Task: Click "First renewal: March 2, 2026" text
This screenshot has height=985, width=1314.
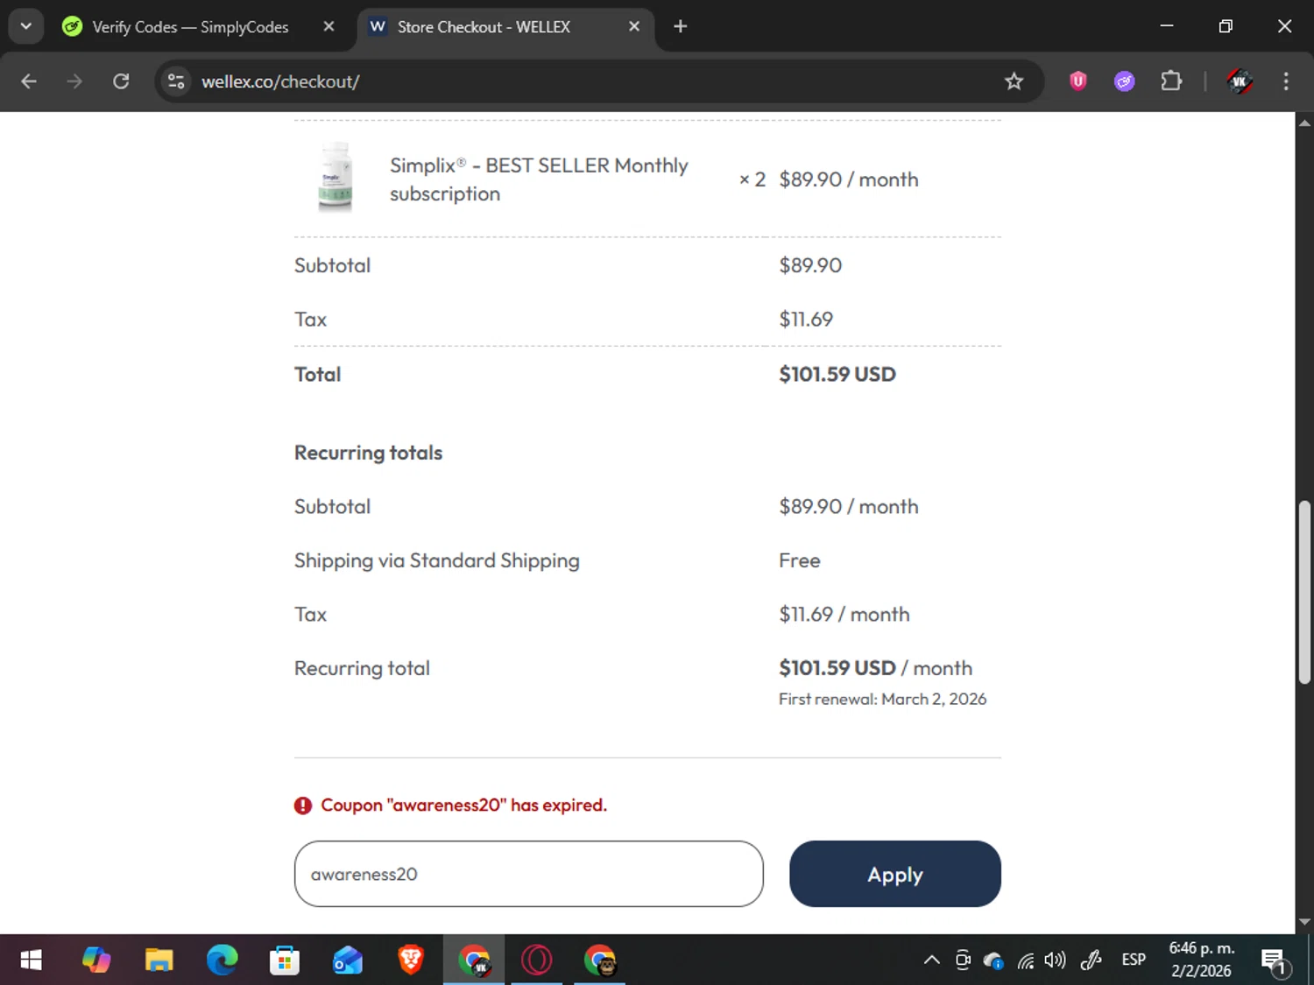Action: pyautogui.click(x=882, y=699)
